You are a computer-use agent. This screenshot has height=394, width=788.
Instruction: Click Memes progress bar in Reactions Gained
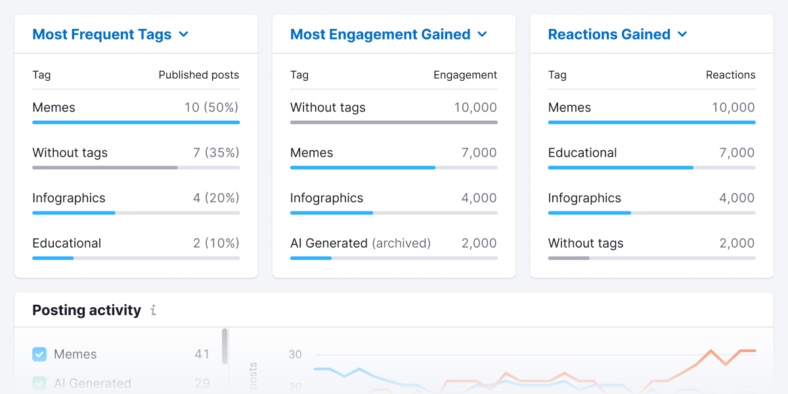tap(651, 122)
